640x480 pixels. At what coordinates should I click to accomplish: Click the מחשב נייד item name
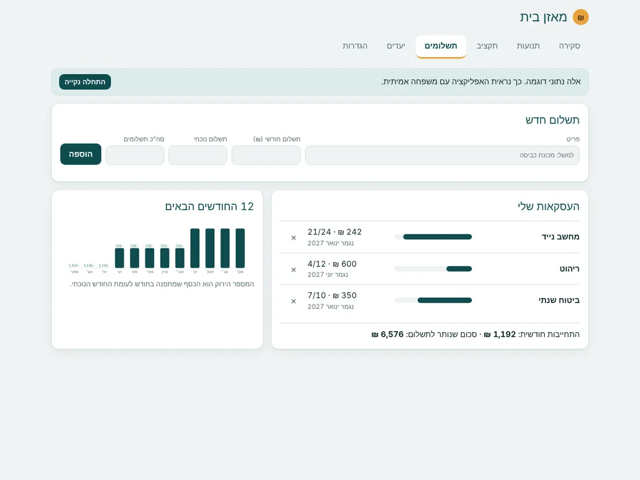click(560, 237)
